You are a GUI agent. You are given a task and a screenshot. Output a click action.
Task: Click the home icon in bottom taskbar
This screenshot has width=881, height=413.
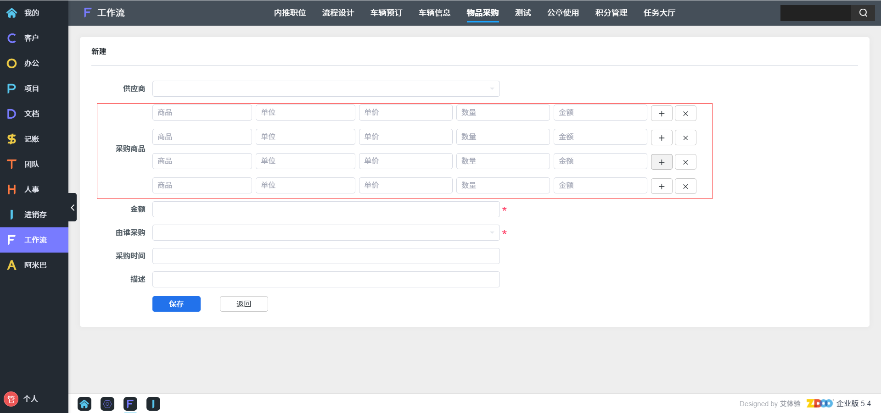click(x=84, y=404)
